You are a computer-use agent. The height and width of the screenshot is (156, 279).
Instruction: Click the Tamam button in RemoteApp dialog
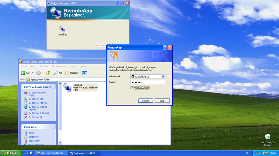(x=146, y=101)
